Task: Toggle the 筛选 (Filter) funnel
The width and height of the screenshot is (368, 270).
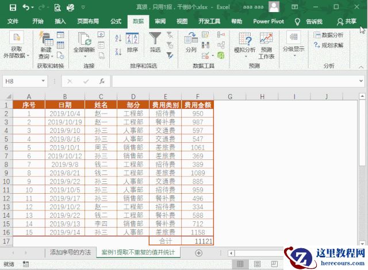Action: click(155, 42)
